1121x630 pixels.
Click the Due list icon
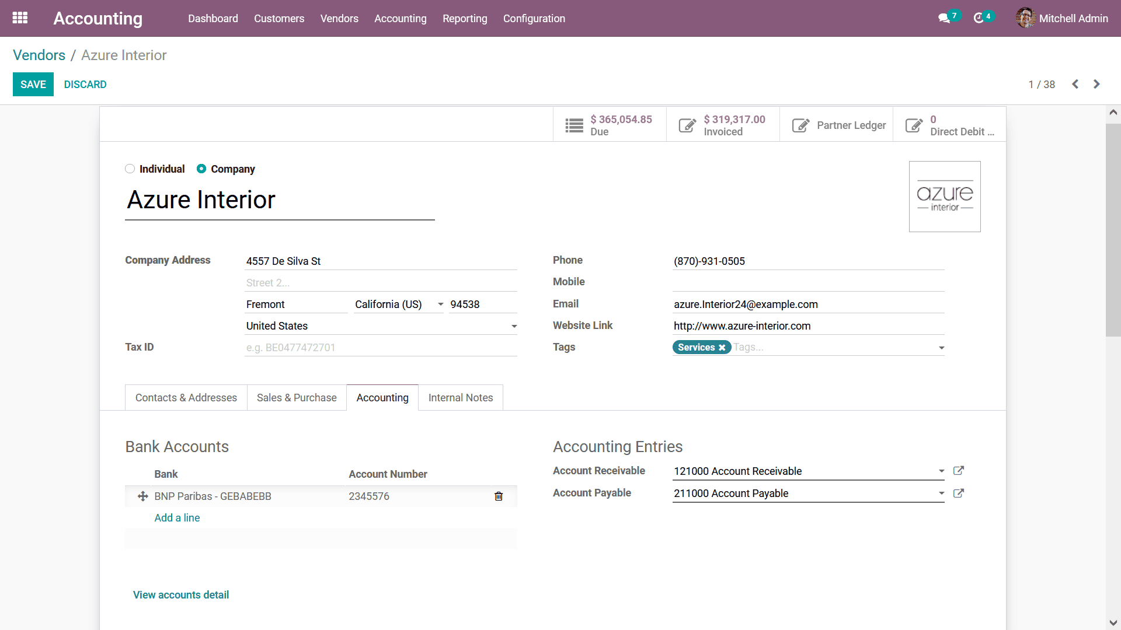pyautogui.click(x=574, y=125)
